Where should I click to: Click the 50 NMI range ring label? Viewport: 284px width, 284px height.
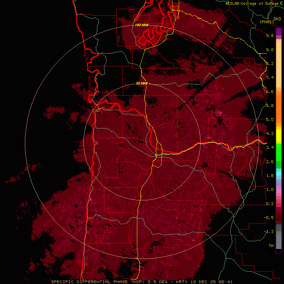point(142,83)
